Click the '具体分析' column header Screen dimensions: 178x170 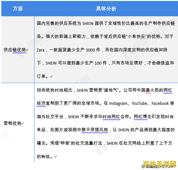(106, 9)
